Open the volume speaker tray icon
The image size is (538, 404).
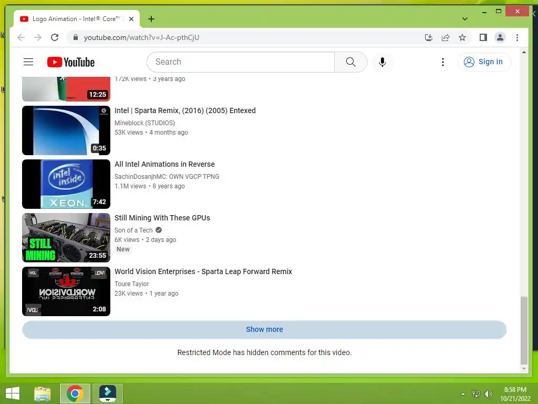click(x=489, y=393)
